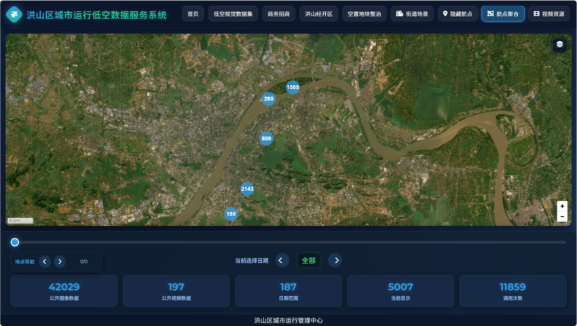Toggle the 街道场景 street scene view
Image resolution: width=577 pixels, height=326 pixels.
(x=411, y=14)
